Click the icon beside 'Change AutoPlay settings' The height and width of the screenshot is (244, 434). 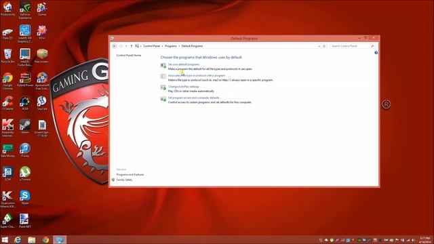point(163,87)
